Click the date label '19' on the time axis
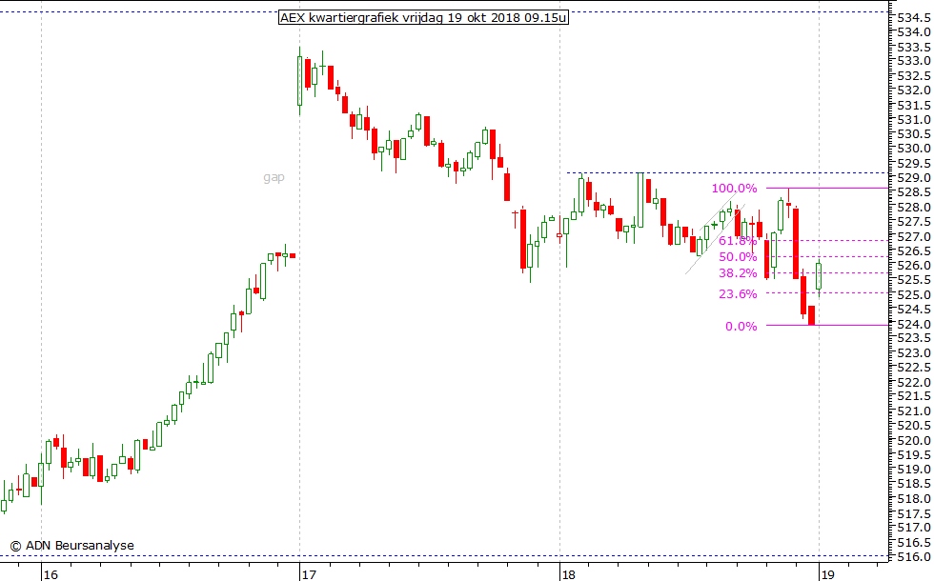The image size is (934, 581). click(x=828, y=574)
